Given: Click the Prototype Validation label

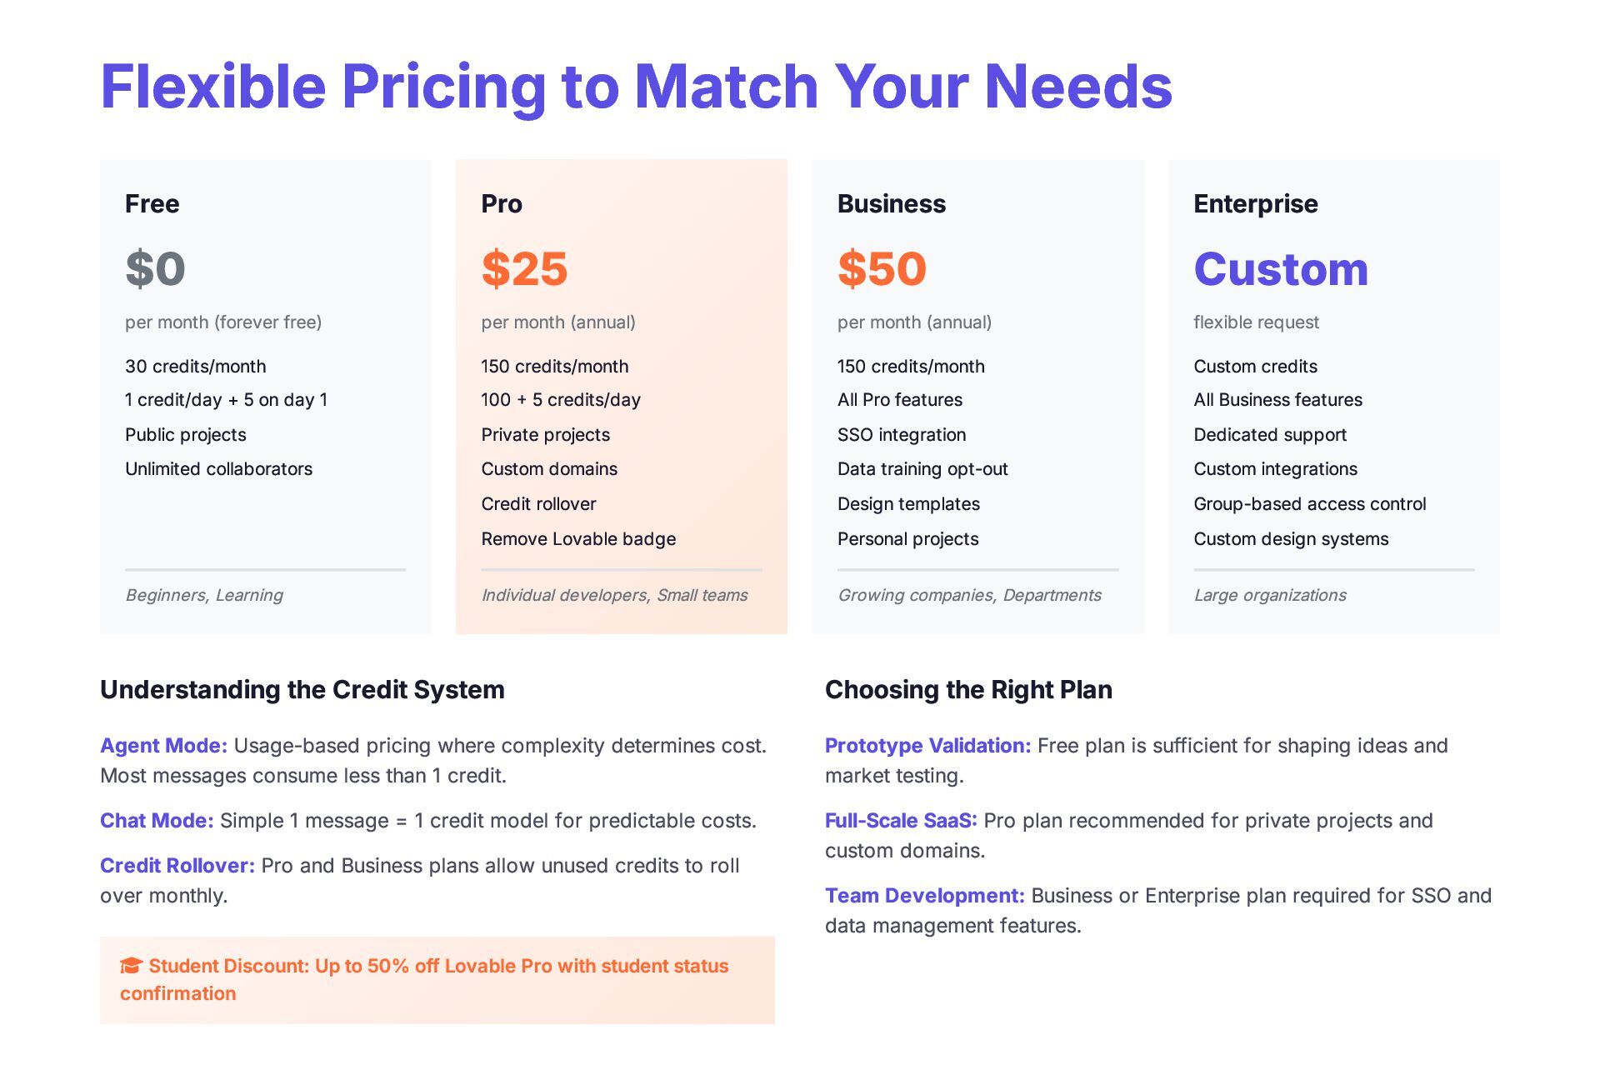Looking at the screenshot, I should [x=927, y=746].
